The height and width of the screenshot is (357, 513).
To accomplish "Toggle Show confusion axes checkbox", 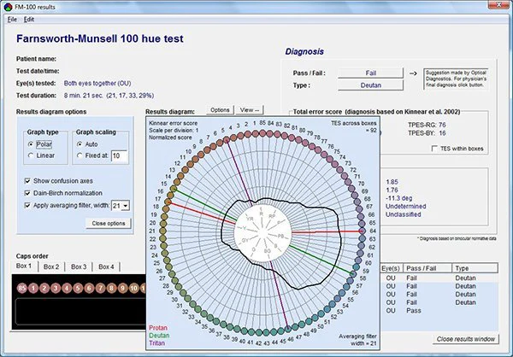I will click(27, 181).
